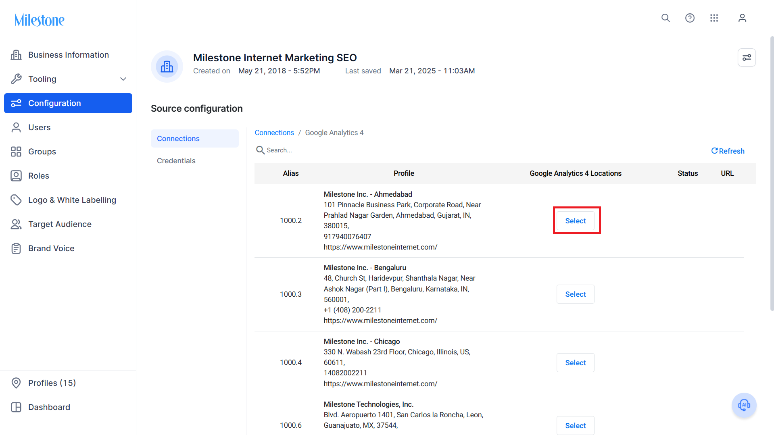Click Created on date May 21, 2018

click(x=279, y=71)
